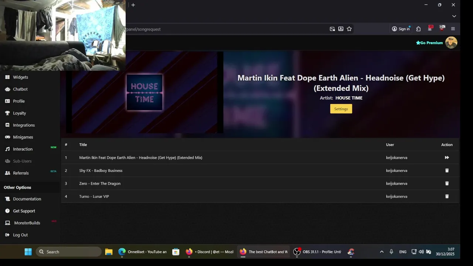Open the Loyalty section

point(20,113)
